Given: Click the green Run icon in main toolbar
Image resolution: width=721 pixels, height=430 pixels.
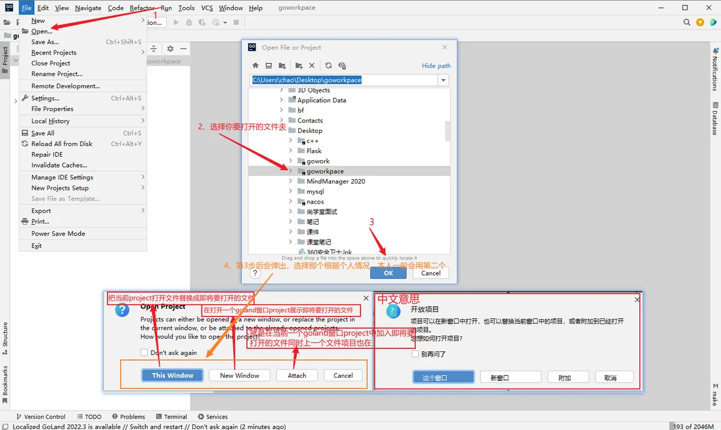Looking at the screenshot, I should pos(176,22).
